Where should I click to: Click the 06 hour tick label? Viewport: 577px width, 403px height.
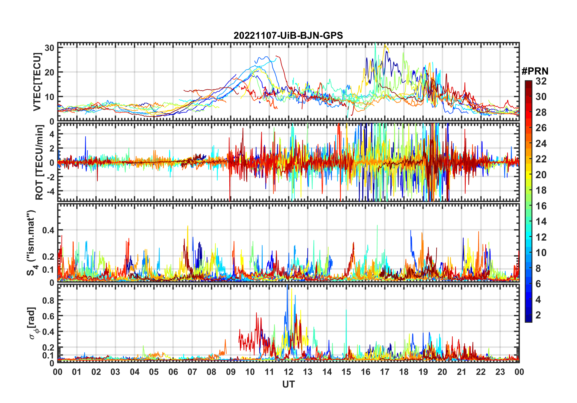click(x=173, y=372)
